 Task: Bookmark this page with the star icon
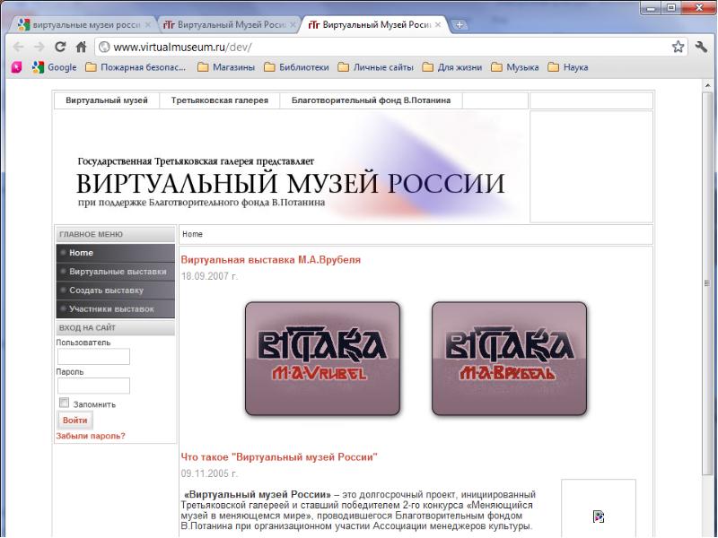[679, 47]
